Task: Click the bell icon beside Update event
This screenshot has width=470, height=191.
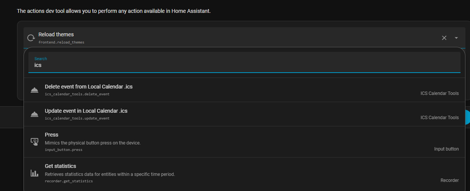Action: click(34, 114)
